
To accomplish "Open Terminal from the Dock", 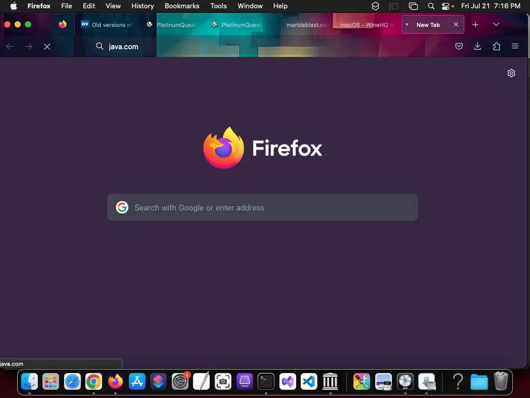I will tap(266, 381).
